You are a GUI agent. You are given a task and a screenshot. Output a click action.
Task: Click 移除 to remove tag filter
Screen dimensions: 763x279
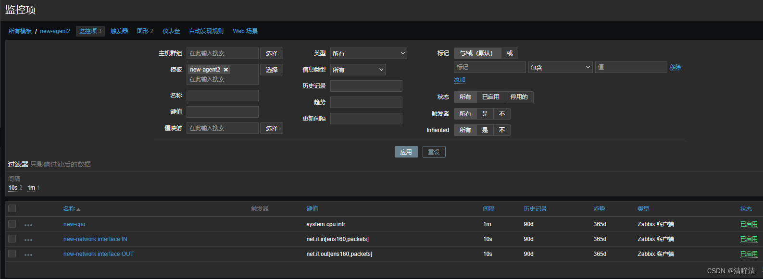(x=675, y=67)
